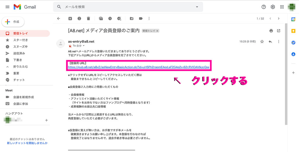This screenshot has width=299, height=152.
Task: Click the A8.net registration URL link
Action: click(x=139, y=67)
